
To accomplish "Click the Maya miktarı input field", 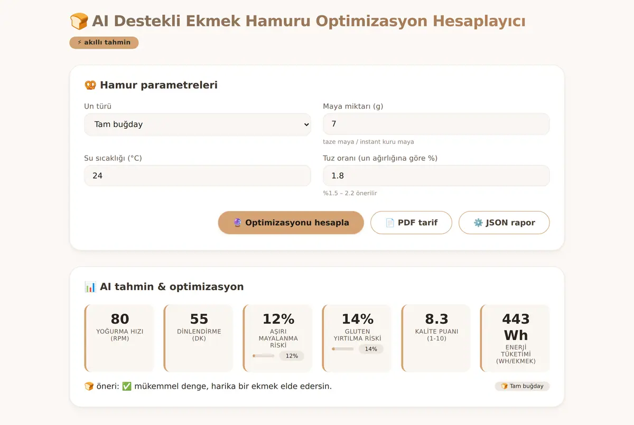I will coord(436,124).
